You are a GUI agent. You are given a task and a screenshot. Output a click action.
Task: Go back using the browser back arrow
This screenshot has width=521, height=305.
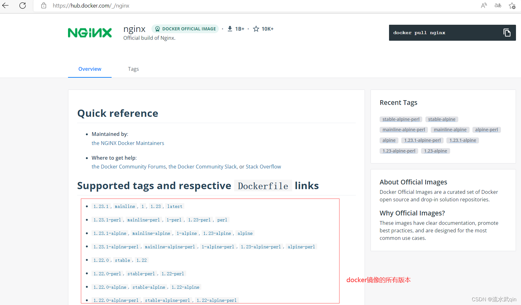(5, 5)
